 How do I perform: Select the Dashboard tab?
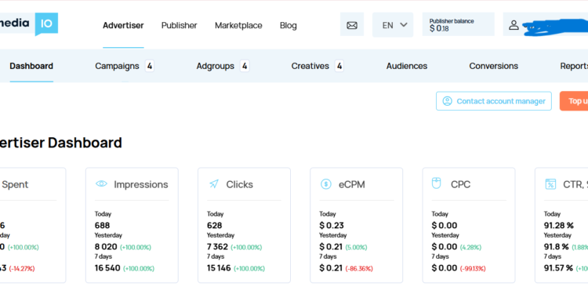click(31, 66)
